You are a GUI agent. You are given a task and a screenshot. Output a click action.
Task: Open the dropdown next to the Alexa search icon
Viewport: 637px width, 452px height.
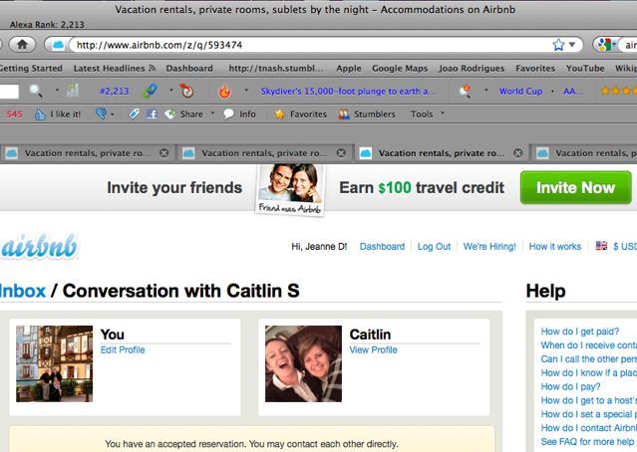pyautogui.click(x=57, y=90)
